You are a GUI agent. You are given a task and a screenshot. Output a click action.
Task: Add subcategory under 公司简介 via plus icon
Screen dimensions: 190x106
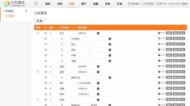pyautogui.click(x=110, y=39)
